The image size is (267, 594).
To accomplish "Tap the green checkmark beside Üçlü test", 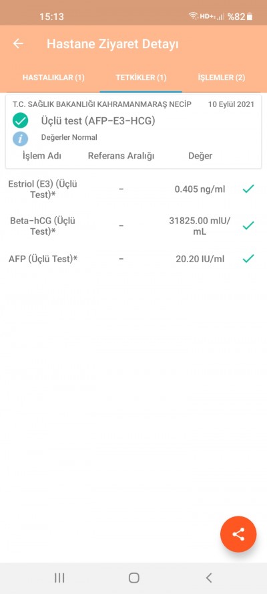I will pyautogui.click(x=21, y=121).
